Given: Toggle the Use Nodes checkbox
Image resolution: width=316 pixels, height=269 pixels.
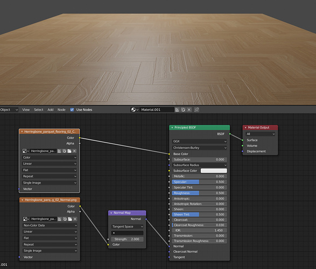Looking at the screenshot, I should [x=72, y=110].
